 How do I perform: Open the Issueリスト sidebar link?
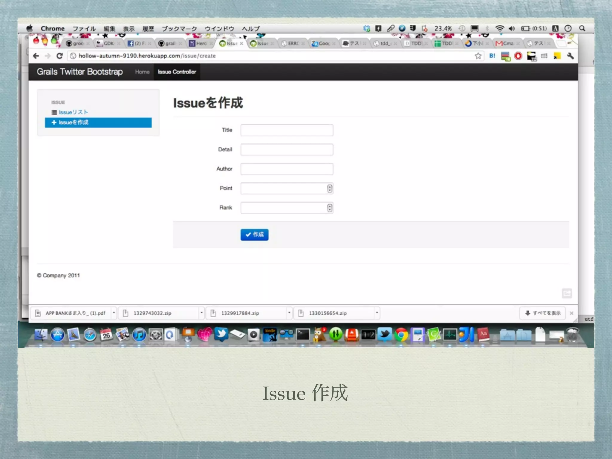click(x=73, y=112)
